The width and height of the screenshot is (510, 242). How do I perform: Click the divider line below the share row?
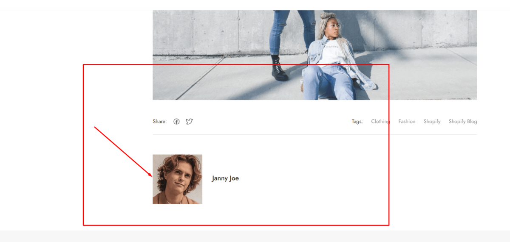click(314, 134)
